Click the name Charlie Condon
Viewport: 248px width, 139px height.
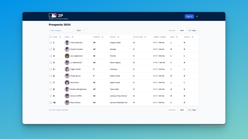coord(77,49)
